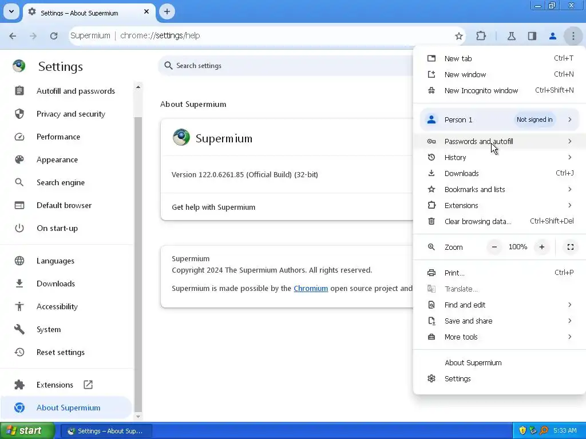586x439 pixels.
Task: Focus the Search settings field
Action: 286,66
